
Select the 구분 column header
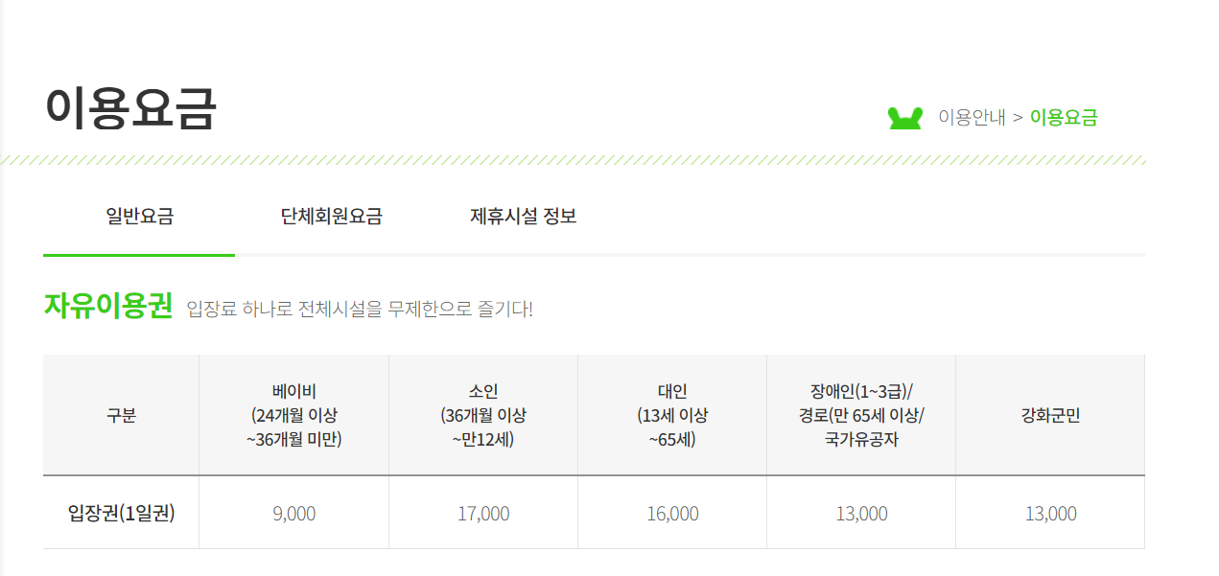tap(121, 416)
